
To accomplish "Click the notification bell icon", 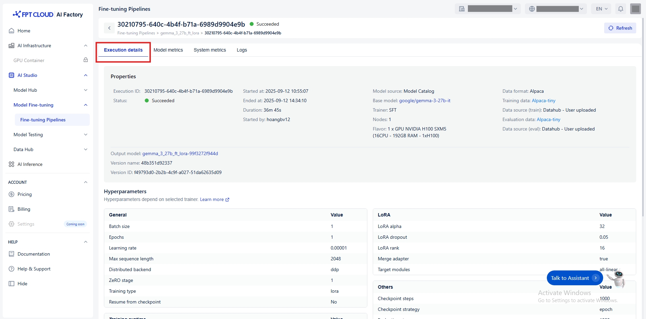I will 620,9.
